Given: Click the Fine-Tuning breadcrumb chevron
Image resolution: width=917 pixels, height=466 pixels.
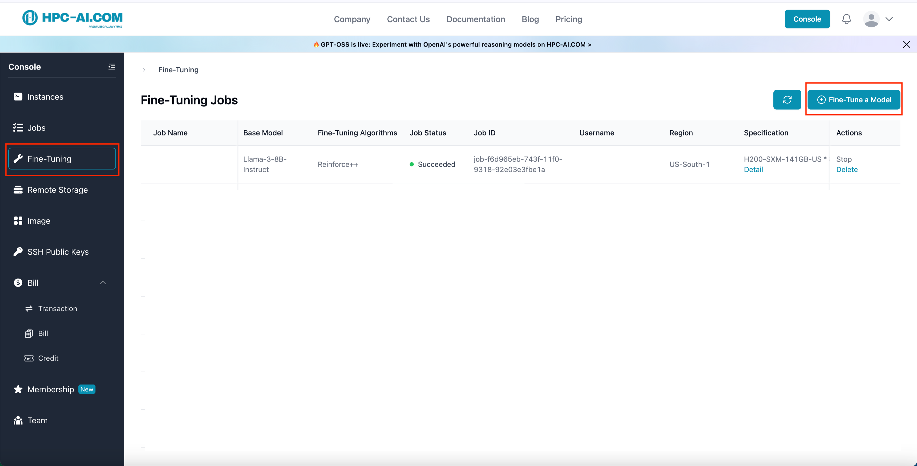Looking at the screenshot, I should (x=144, y=70).
